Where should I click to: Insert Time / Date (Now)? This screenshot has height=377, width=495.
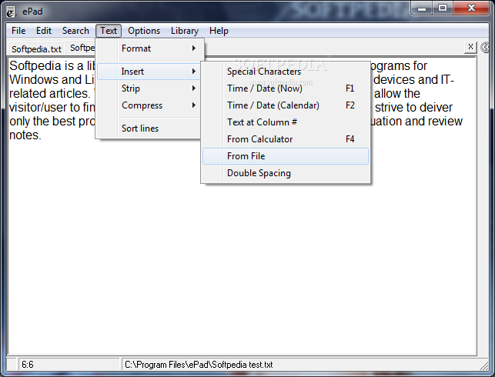point(286,88)
